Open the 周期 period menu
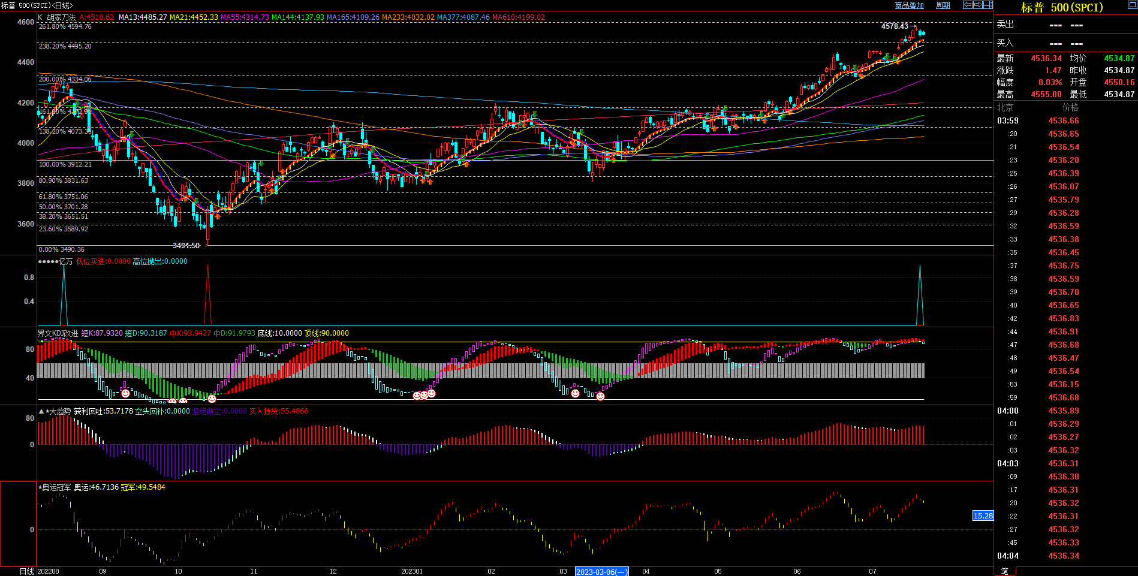 point(943,5)
